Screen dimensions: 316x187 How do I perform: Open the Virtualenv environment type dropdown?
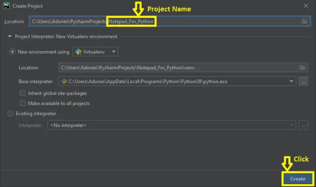[x=95, y=52]
